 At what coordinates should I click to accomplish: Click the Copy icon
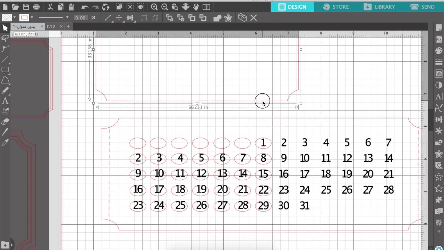(x=61, y=7)
